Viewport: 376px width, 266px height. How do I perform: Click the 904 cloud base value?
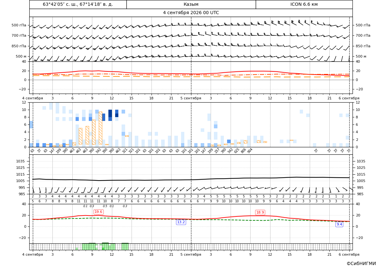tap(250, 151)
